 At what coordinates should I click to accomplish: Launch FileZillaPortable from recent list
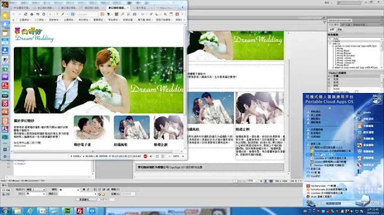[323, 186]
